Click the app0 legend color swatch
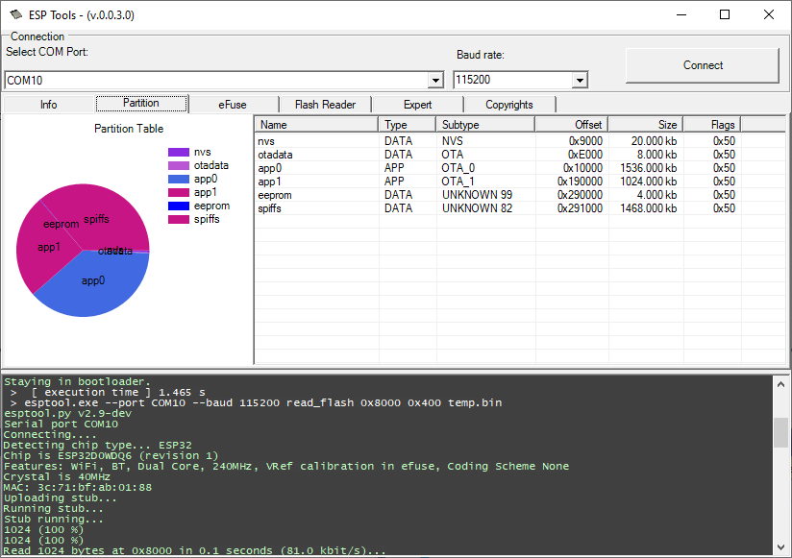Image resolution: width=792 pixels, height=558 pixels. point(179,179)
